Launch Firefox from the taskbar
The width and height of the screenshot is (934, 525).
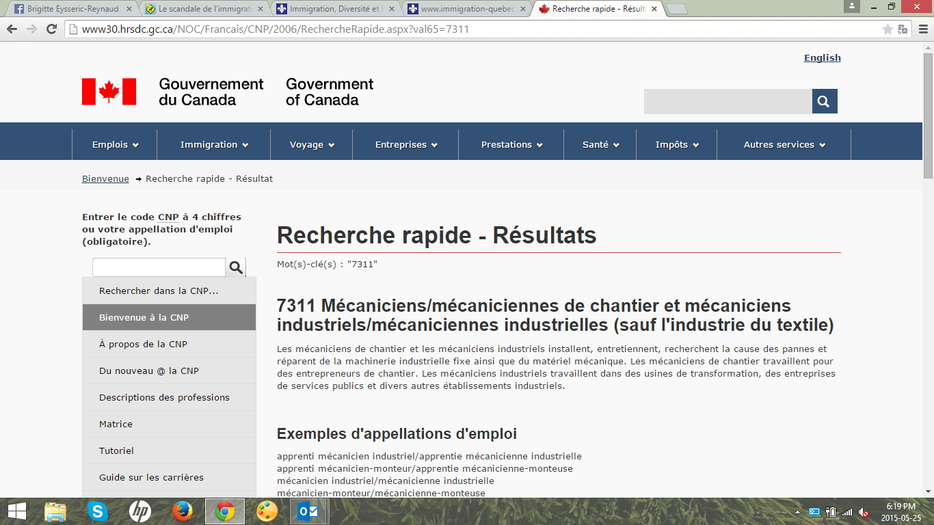click(183, 511)
